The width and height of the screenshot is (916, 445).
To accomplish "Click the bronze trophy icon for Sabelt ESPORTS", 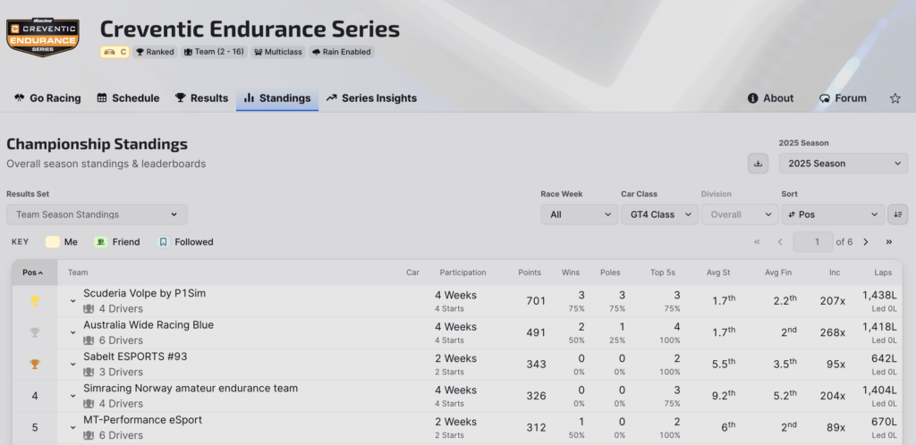I will (35, 364).
